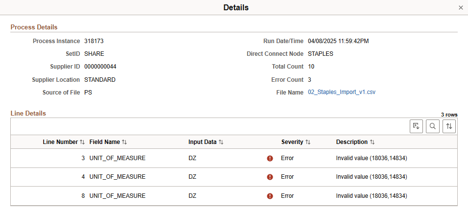
Task: Select Supplier ID value 0000000044
Action: tap(100, 67)
